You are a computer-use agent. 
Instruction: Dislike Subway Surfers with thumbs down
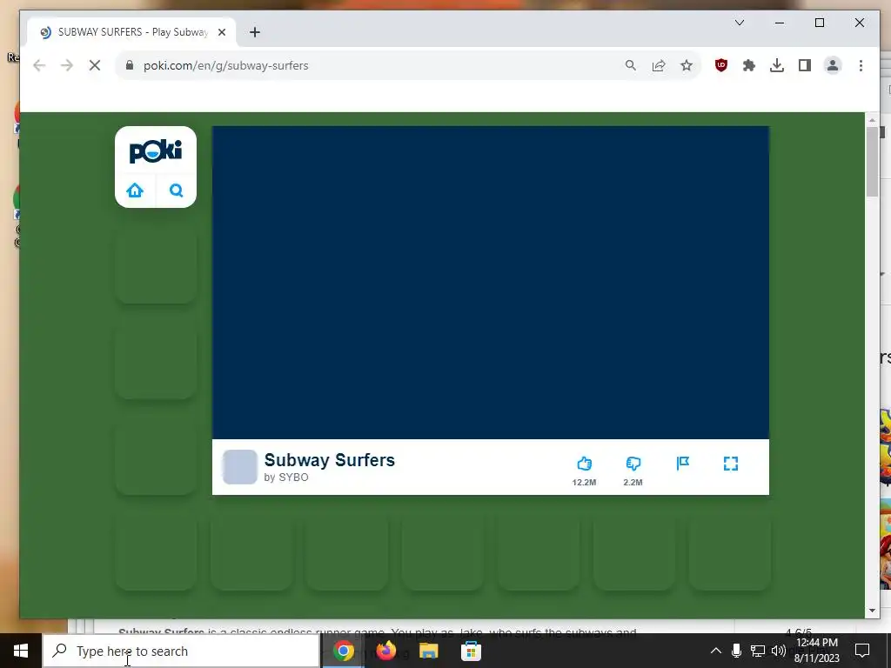[633, 464]
